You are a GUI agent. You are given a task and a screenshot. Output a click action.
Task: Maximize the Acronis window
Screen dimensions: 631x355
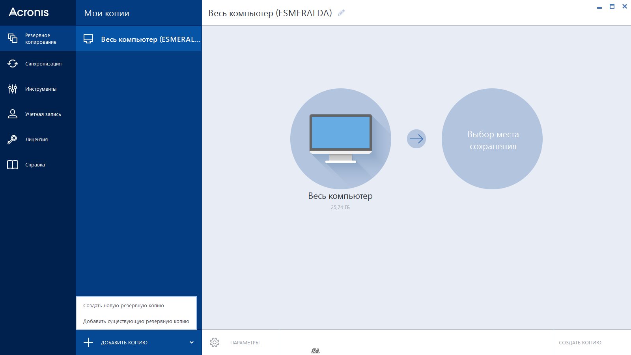pos(612,6)
